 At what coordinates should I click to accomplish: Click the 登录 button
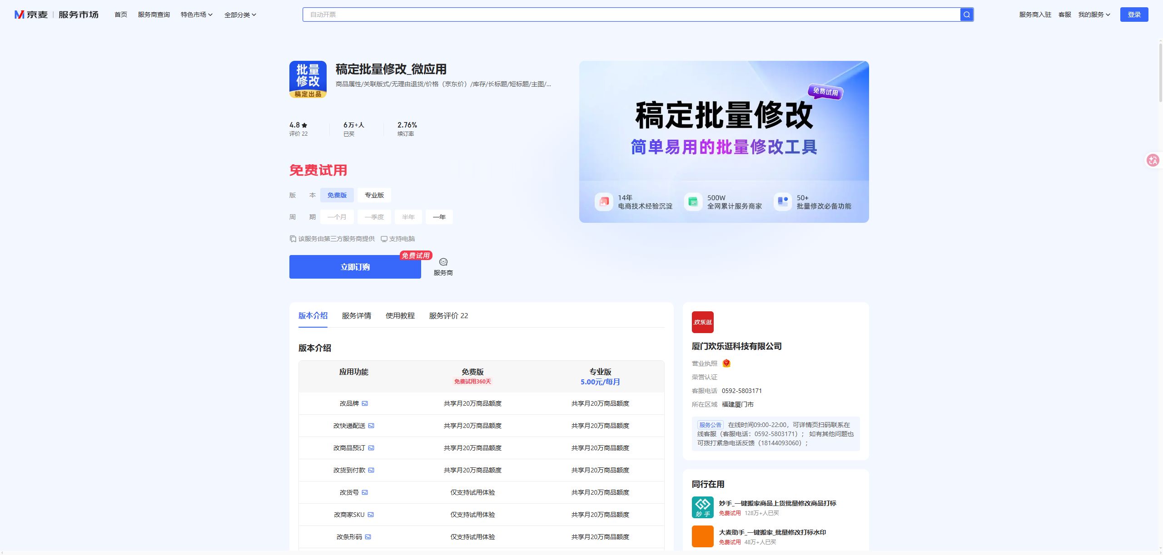[1134, 15]
